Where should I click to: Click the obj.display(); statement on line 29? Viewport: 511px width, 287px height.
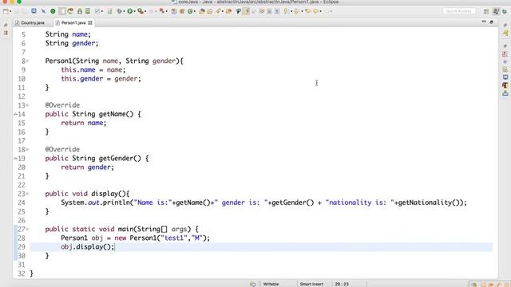(x=88, y=246)
